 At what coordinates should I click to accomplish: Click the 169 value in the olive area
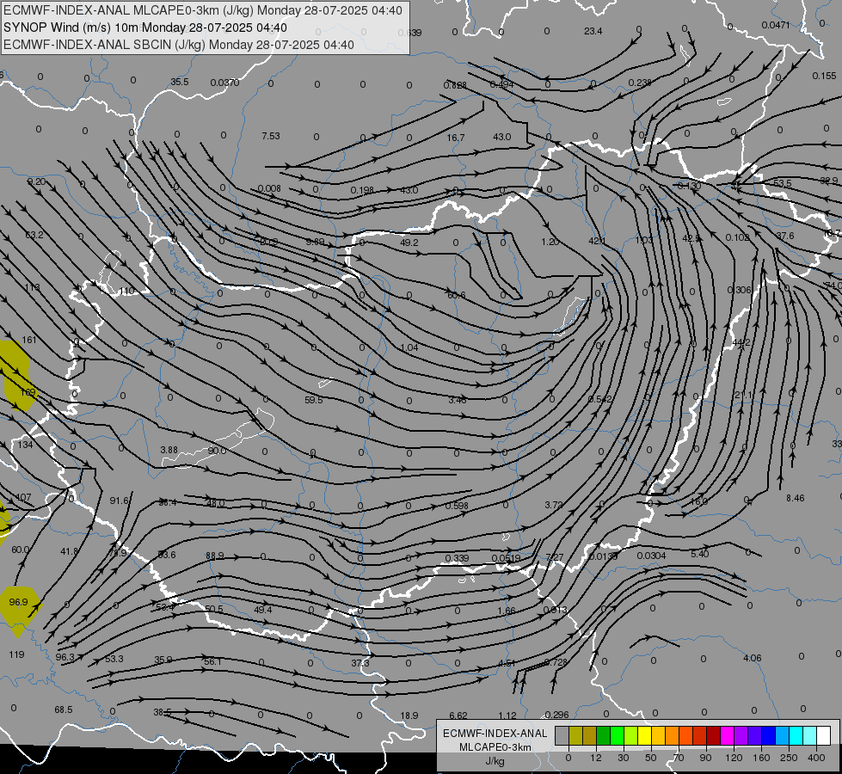point(28,392)
